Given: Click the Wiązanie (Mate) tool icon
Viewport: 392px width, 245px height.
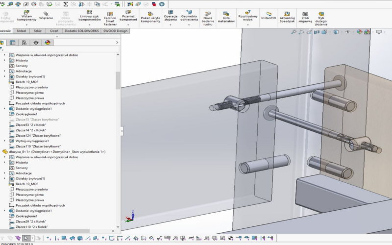Looking at the screenshot, I should (46, 14).
